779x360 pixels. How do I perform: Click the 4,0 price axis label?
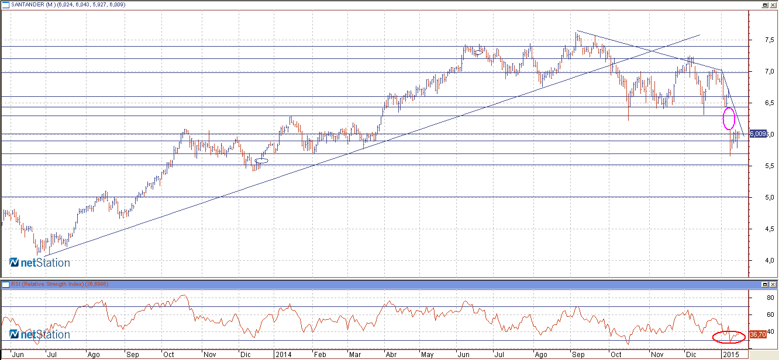769,260
